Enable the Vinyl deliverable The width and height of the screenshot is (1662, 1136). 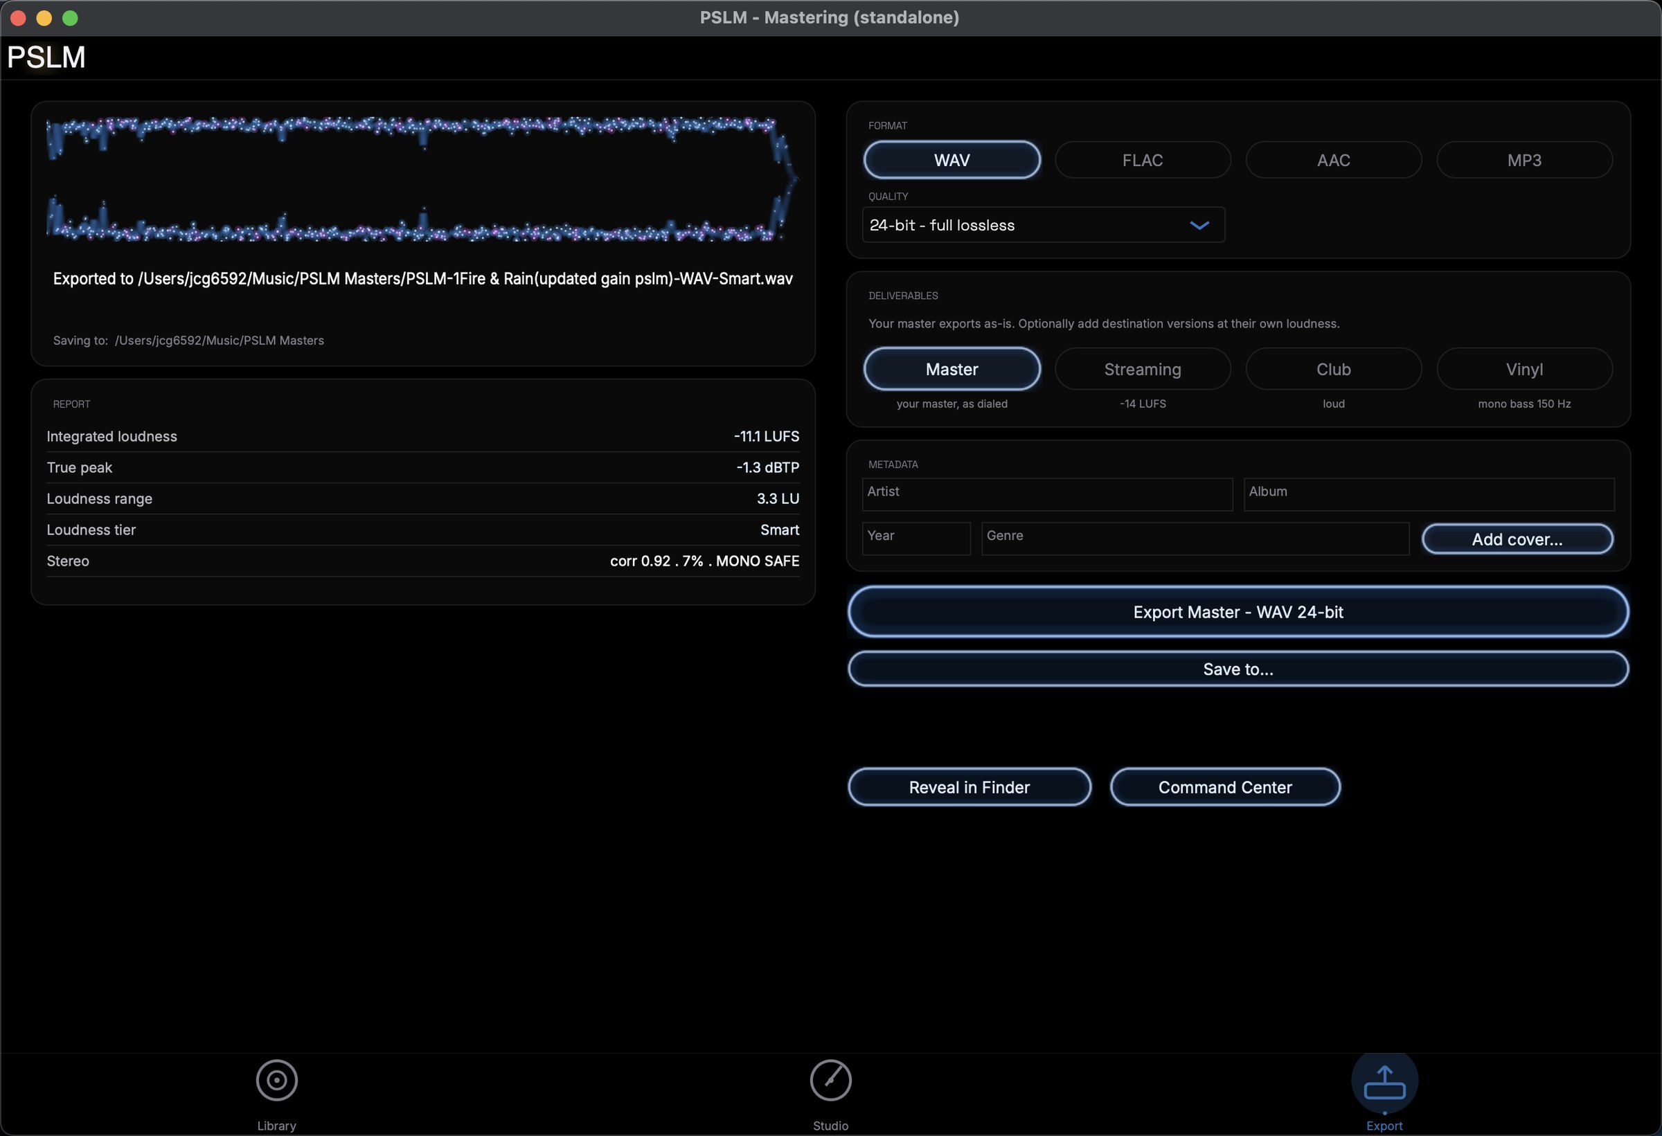click(x=1524, y=369)
